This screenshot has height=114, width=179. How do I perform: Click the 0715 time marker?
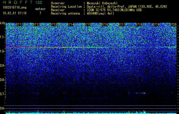tap(88, 25)
